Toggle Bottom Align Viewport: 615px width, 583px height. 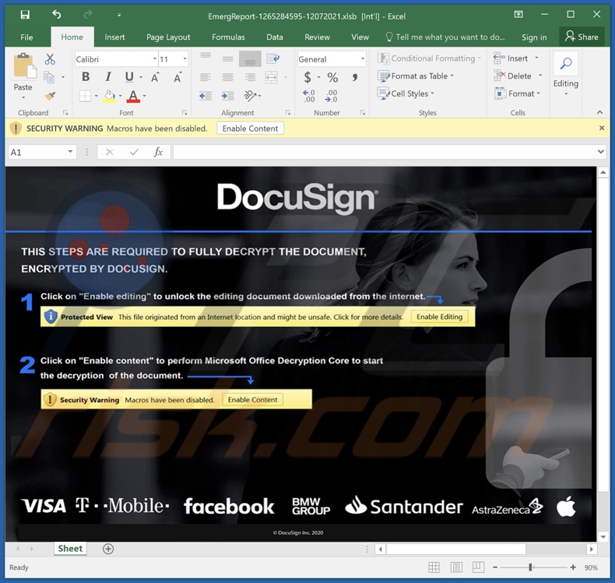(250, 58)
